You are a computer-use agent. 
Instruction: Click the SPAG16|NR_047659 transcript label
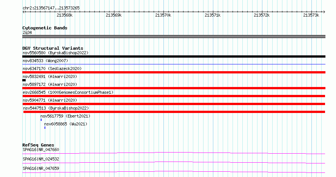[41, 168]
